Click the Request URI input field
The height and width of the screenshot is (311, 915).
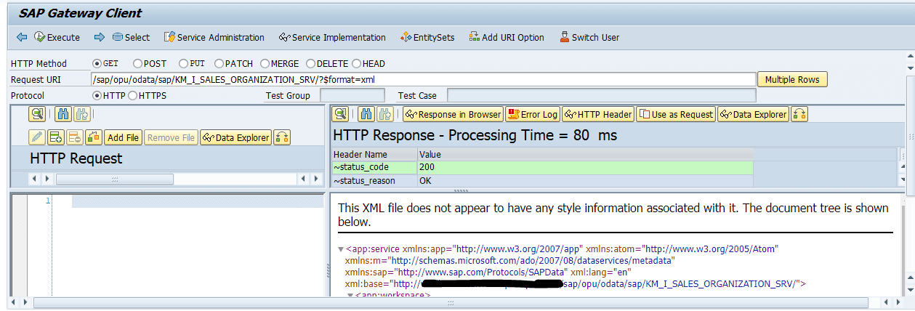click(423, 79)
